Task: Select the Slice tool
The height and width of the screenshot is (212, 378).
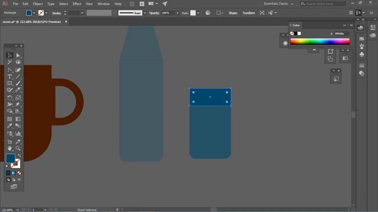Action: [x=18, y=141]
